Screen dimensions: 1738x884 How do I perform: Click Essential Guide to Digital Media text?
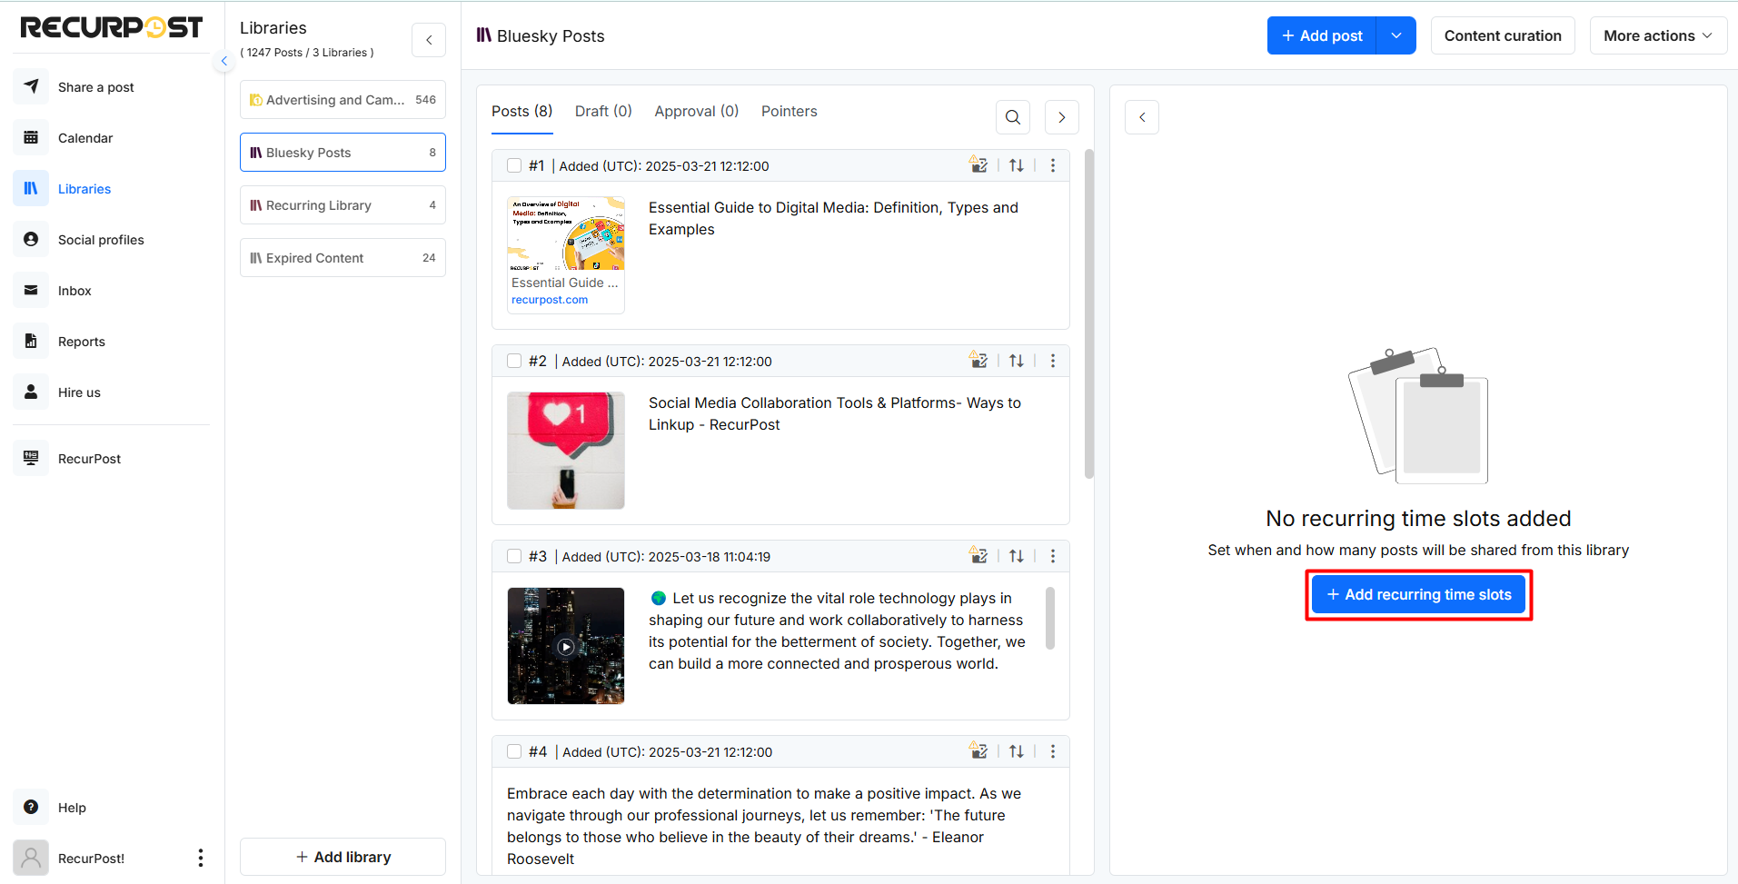point(833,218)
